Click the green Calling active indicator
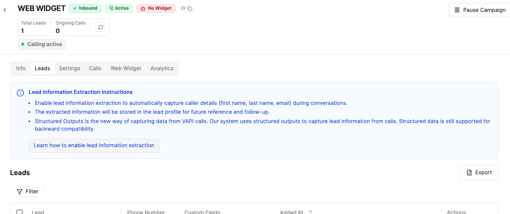This screenshot has width=510, height=214. pos(42,44)
